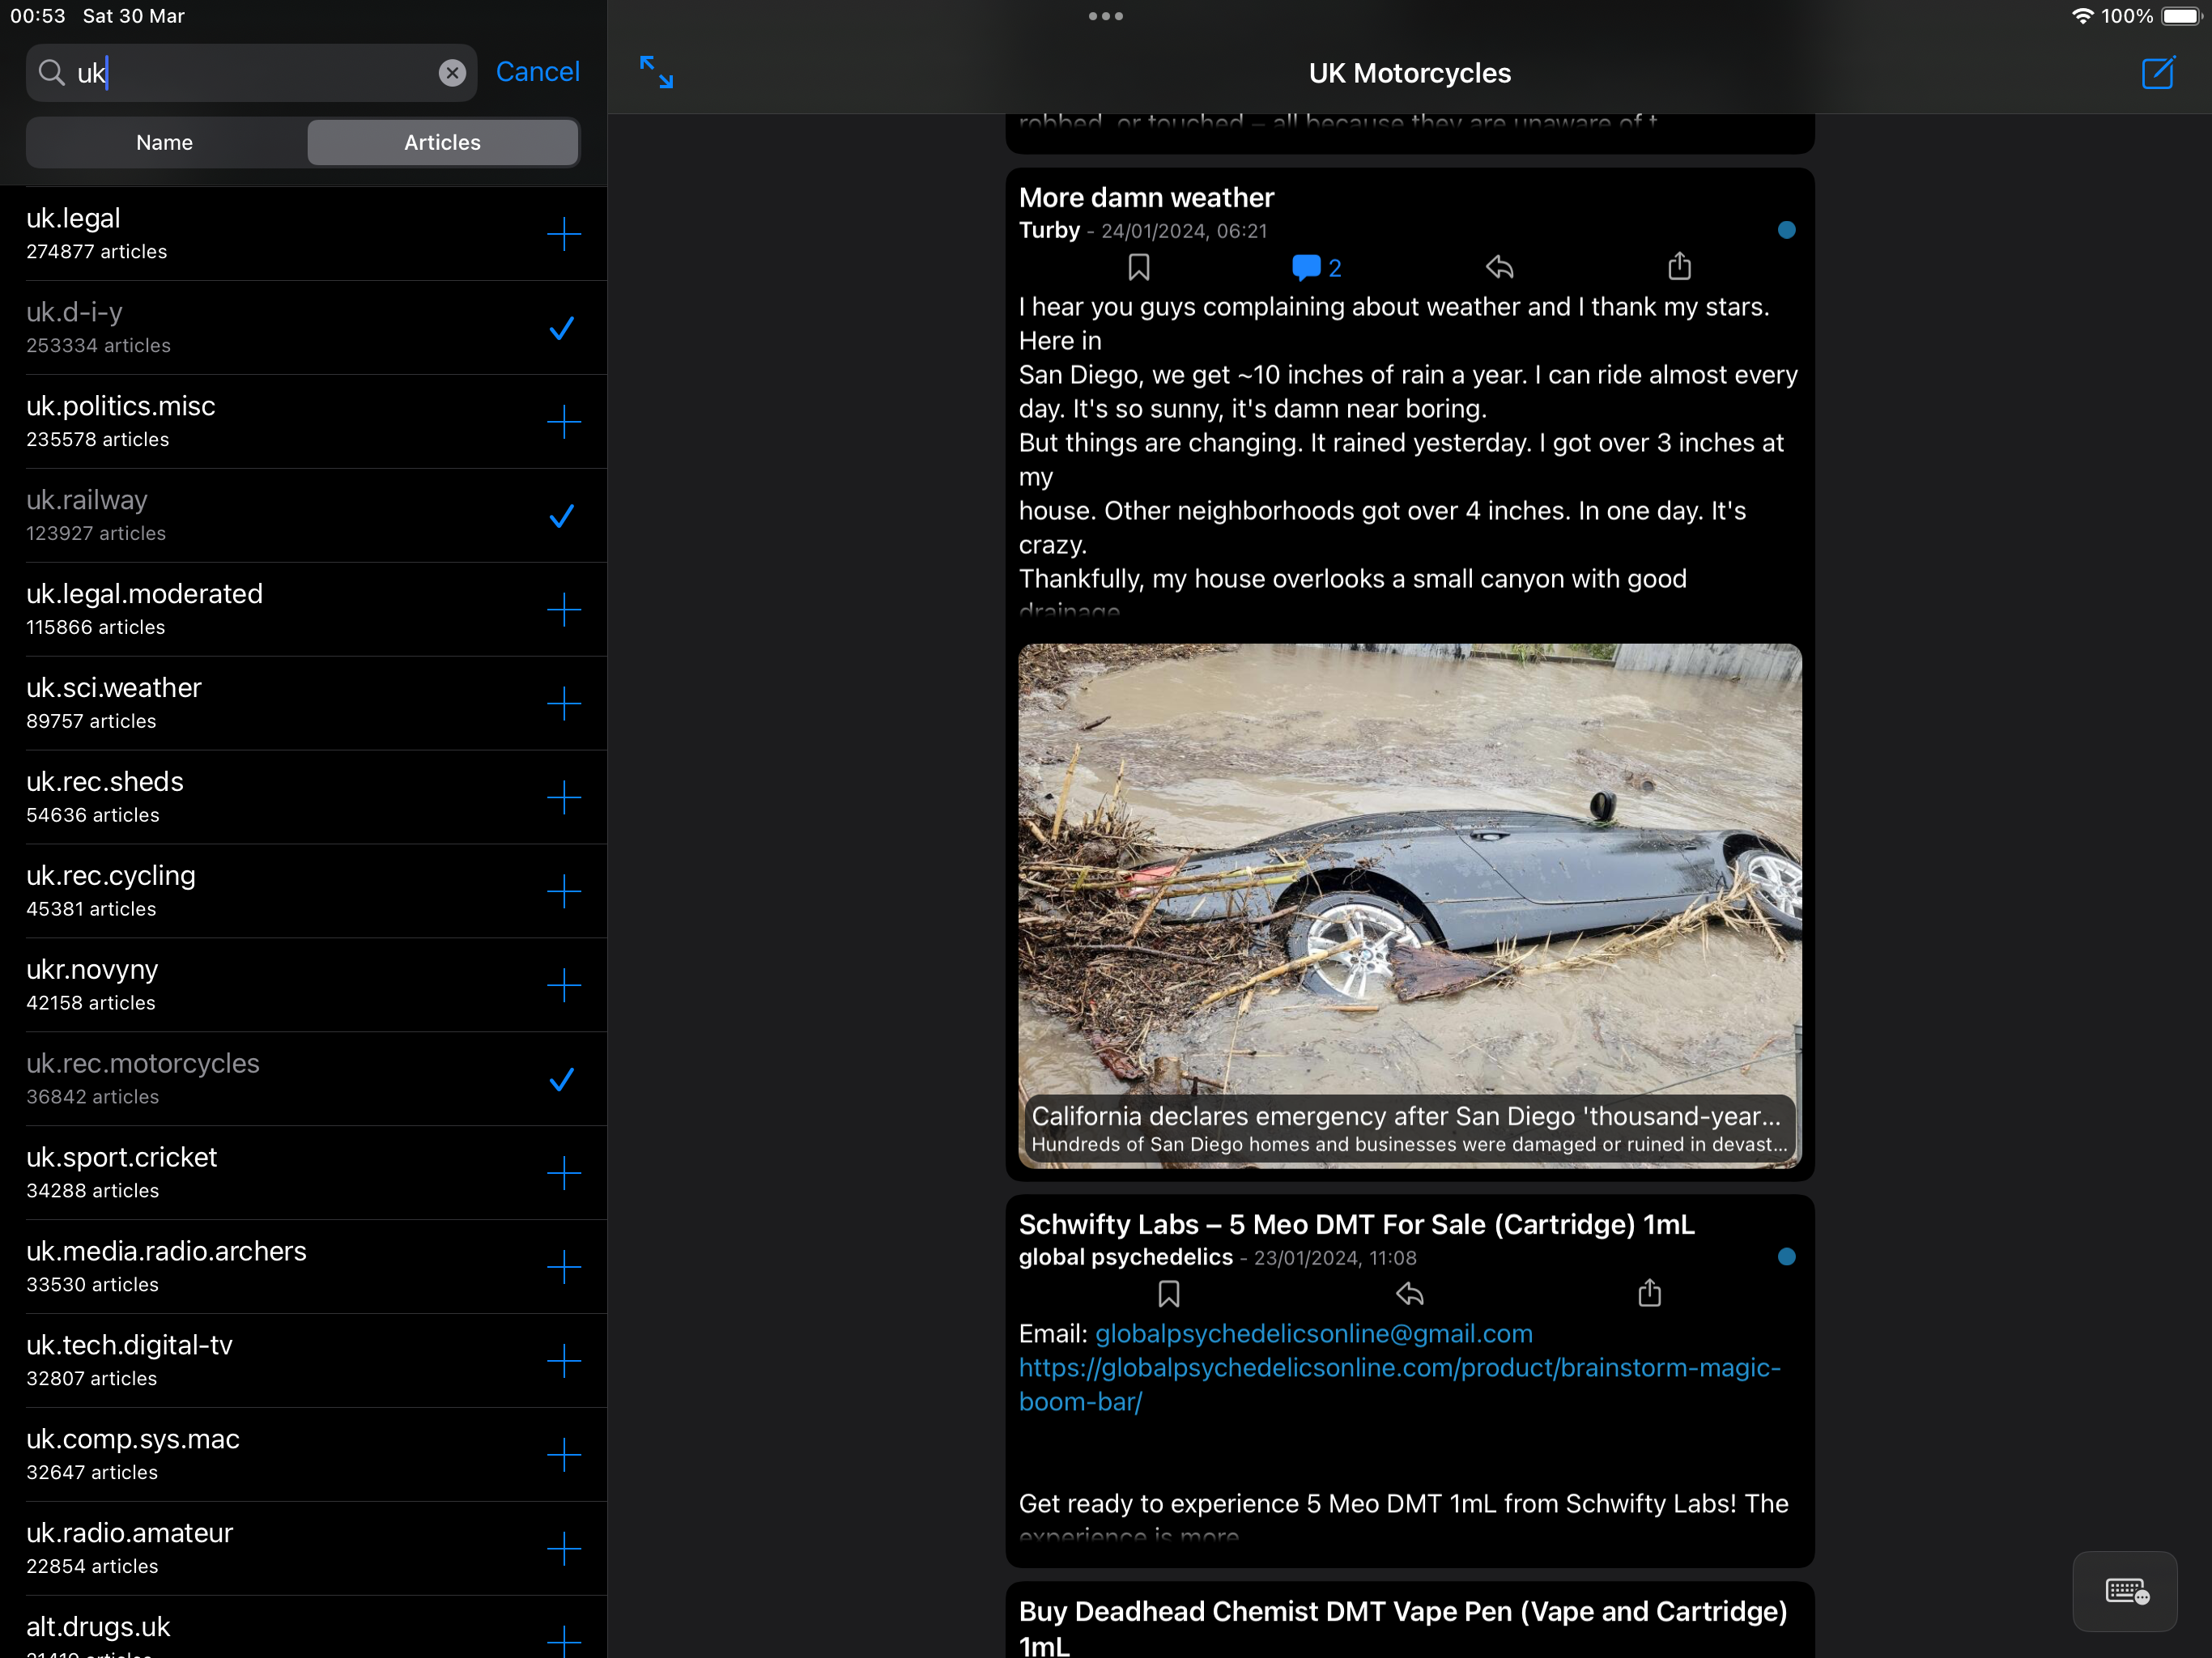Share the 'More damn weather' post

point(1679,265)
